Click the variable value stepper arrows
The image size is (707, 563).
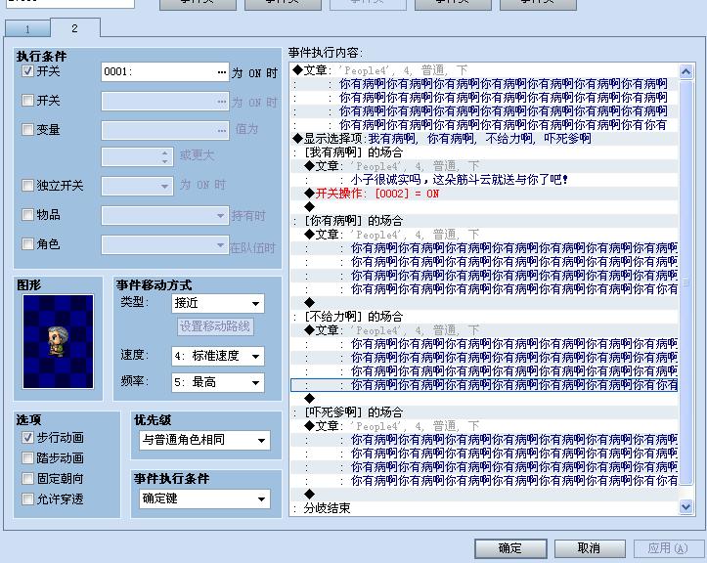pyautogui.click(x=164, y=156)
